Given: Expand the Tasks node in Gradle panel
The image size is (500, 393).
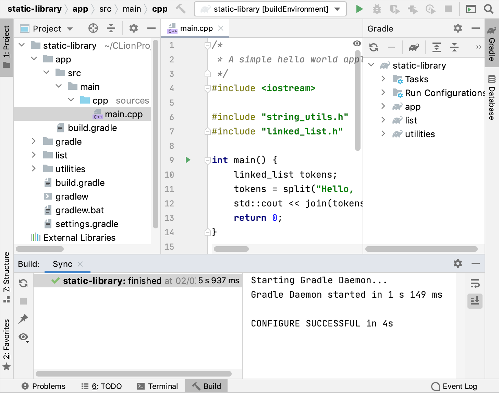Looking at the screenshot, I should [x=383, y=79].
